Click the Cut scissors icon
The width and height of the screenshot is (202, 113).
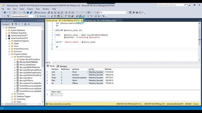[x=66, y=13]
